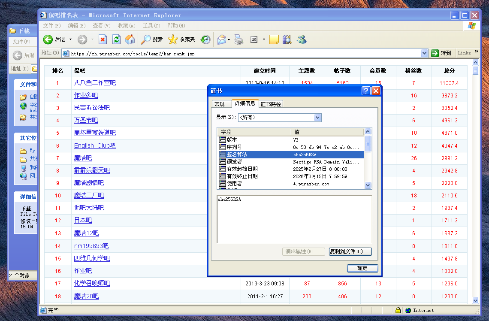489x321 pixels.
Task: Click the Print icon in toolbar
Action: coord(238,39)
